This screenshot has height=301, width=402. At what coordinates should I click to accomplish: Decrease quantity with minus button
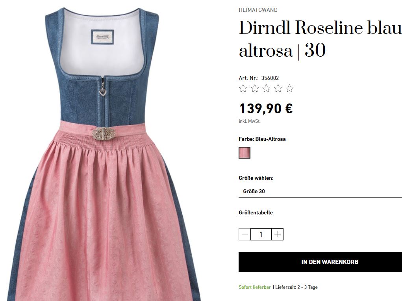click(245, 235)
